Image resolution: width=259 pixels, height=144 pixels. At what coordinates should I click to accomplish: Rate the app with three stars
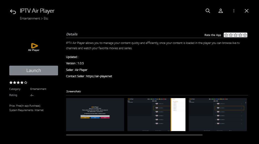236,35
